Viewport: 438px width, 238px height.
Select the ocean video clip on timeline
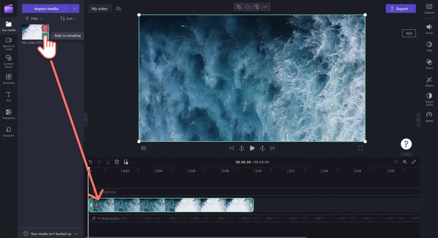(171, 205)
